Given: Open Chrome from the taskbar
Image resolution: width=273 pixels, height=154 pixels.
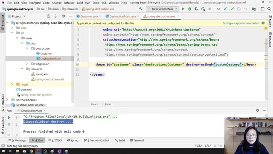Looking at the screenshot, I should pos(31,151).
